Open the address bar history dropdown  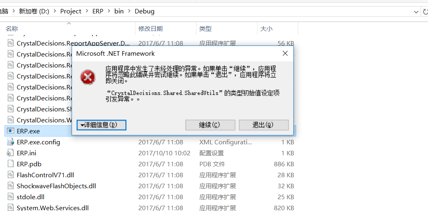[416, 12]
